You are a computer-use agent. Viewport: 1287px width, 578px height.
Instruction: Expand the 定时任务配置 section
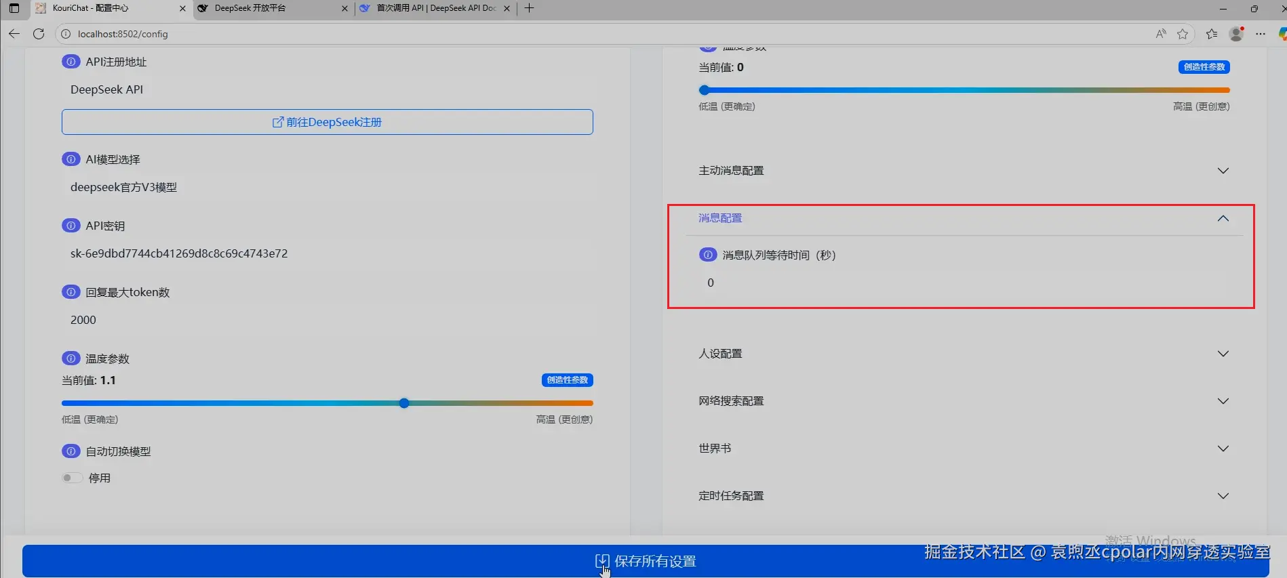coord(964,496)
